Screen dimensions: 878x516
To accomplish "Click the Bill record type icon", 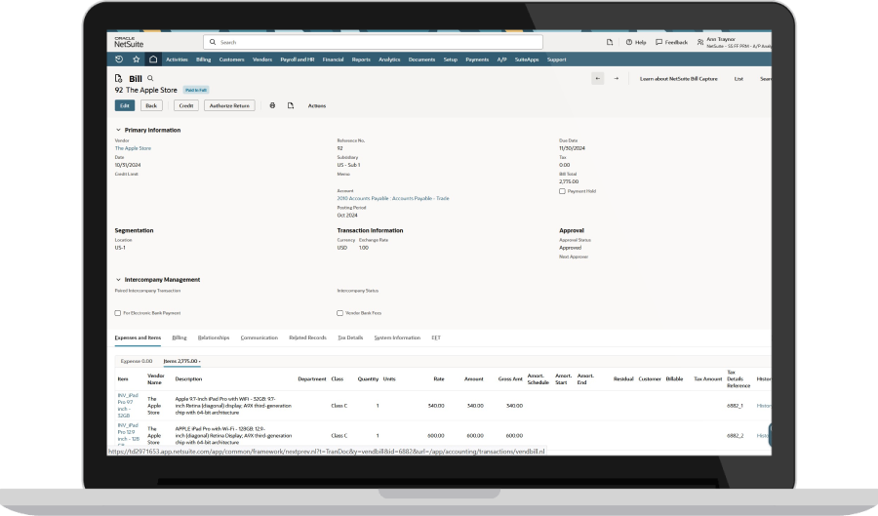I will click(x=118, y=79).
